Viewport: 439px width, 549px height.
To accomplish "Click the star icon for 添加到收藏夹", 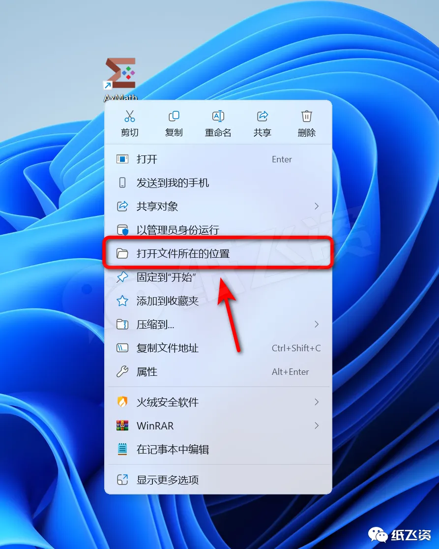I will pos(122,301).
